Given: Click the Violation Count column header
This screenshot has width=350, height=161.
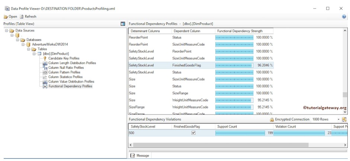Looking at the screenshot, I should pos(302,126).
